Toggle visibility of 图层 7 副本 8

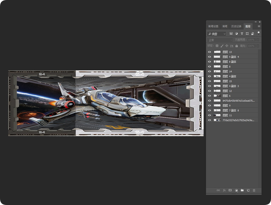click(210, 110)
